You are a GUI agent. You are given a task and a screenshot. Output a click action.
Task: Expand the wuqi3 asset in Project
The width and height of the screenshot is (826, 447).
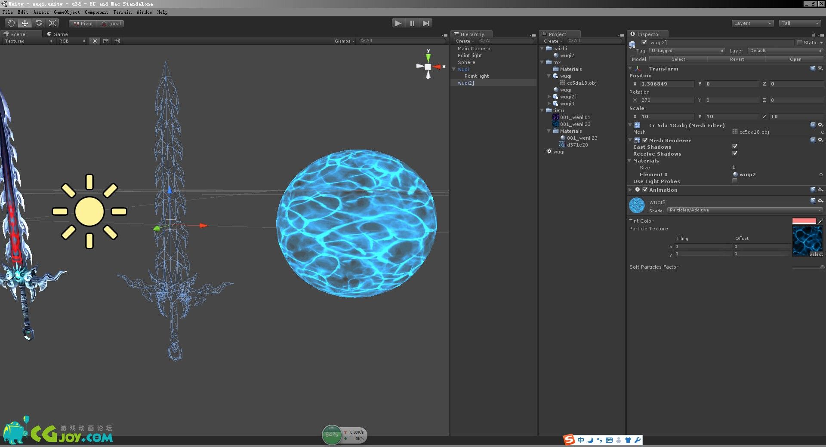(549, 104)
